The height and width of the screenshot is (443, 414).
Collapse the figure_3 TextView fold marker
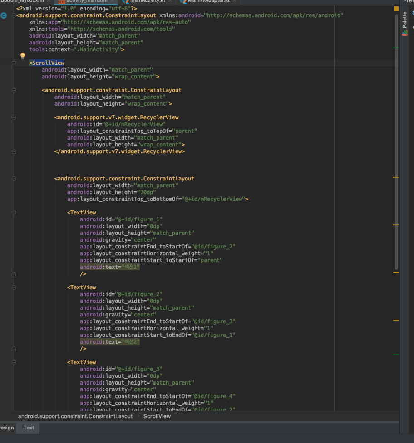[14, 362]
